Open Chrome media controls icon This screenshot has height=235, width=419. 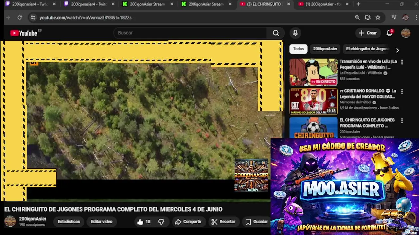click(394, 18)
